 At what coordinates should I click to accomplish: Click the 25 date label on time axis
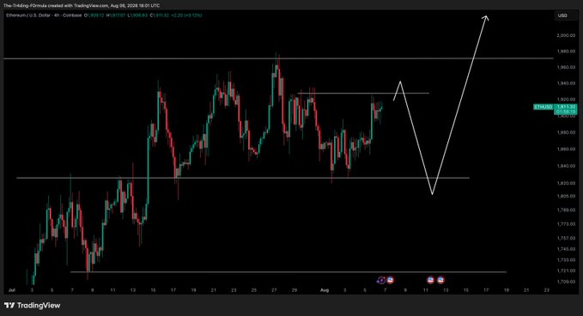tap(254, 290)
